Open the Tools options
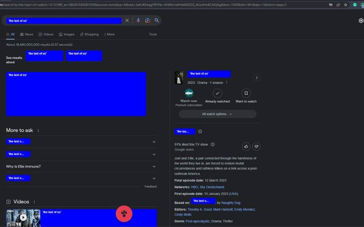Screen dimensions: 364x227 pos(153,34)
